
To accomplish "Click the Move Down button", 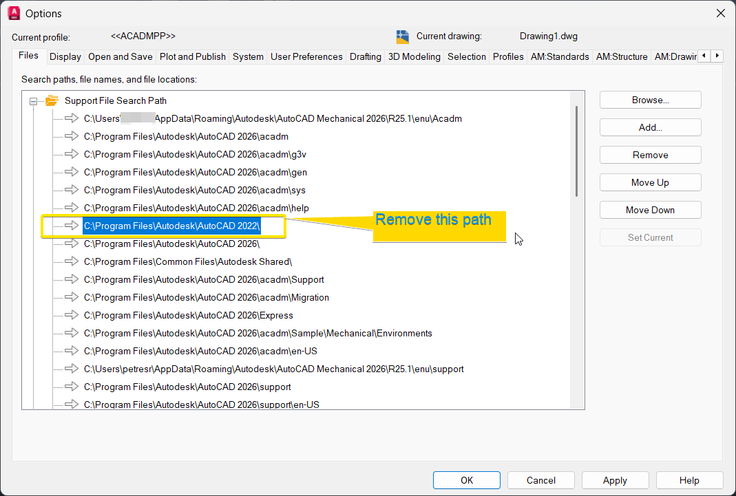I will pyautogui.click(x=650, y=210).
